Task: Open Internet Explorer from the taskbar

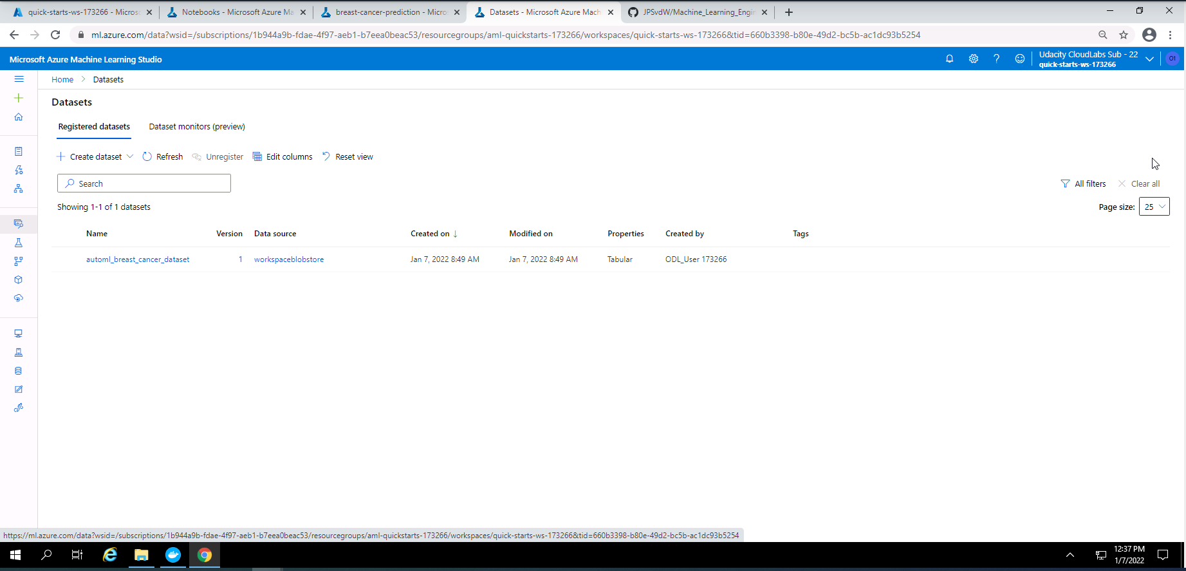Action: [x=110, y=555]
